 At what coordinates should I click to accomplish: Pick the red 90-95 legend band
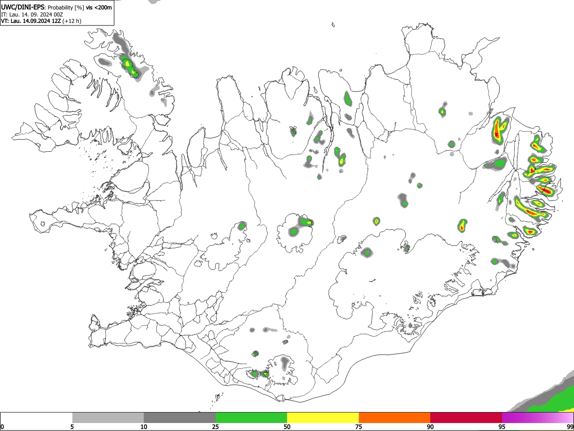click(466, 418)
